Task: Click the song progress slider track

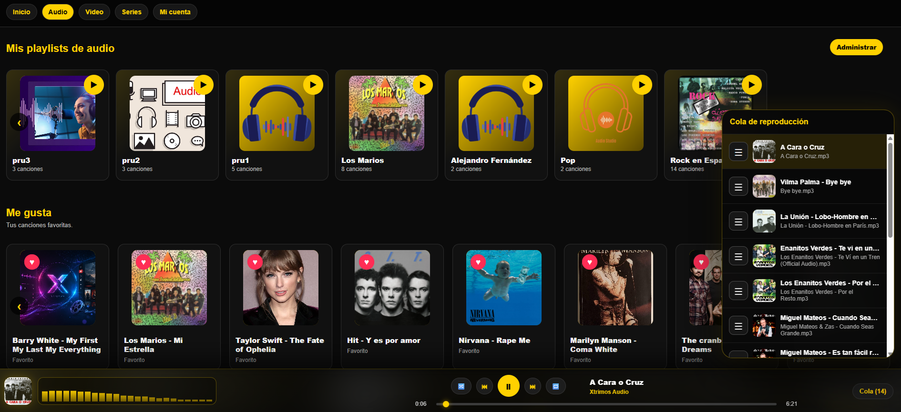Action: click(606, 404)
